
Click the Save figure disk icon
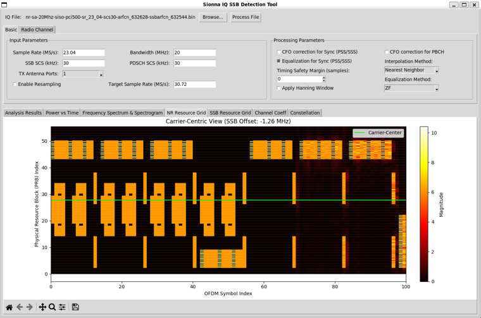pos(75,307)
